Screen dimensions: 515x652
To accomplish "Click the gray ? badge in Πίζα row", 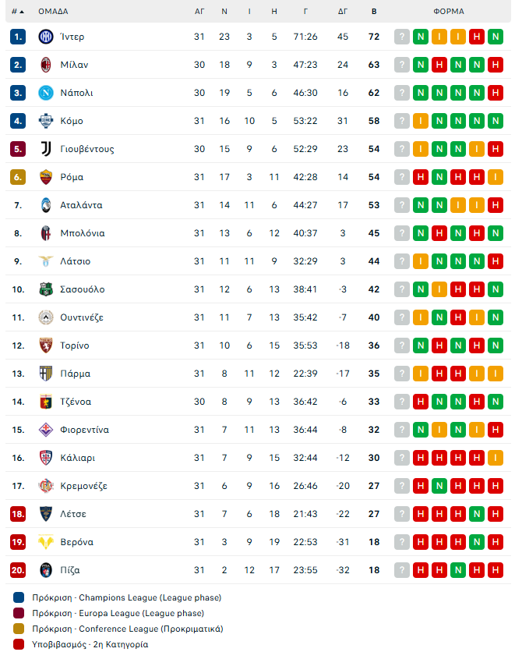I will (x=402, y=570).
